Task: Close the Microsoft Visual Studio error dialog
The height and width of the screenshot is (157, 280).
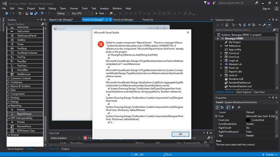Action: pyautogui.click(x=188, y=32)
